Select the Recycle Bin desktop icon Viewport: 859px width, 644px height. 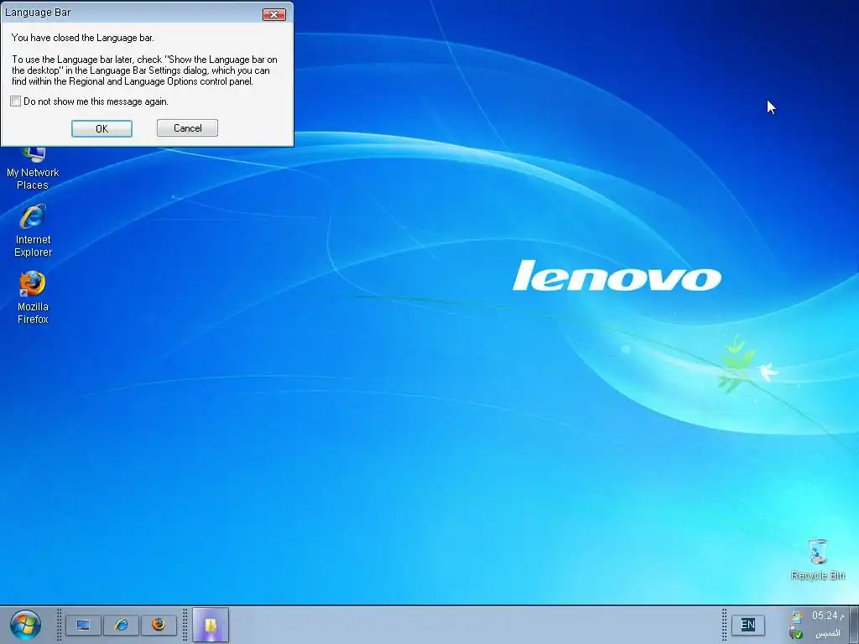pyautogui.click(x=818, y=559)
